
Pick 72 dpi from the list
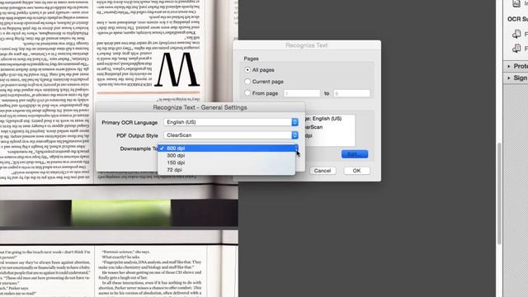click(226, 170)
